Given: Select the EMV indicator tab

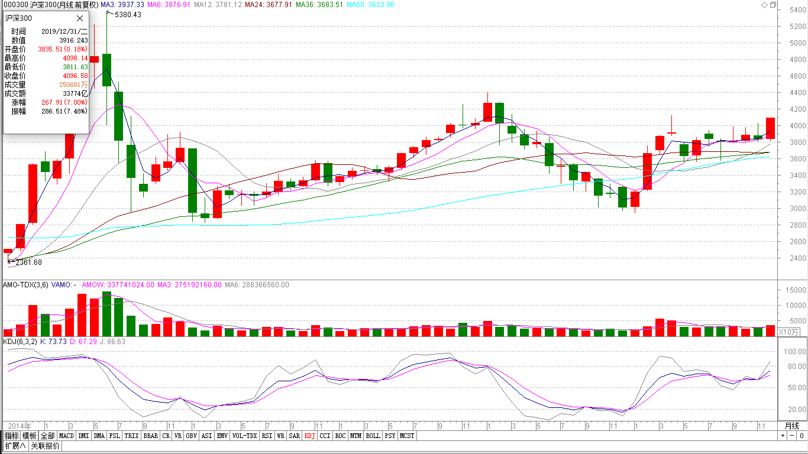Looking at the screenshot, I should (x=222, y=436).
